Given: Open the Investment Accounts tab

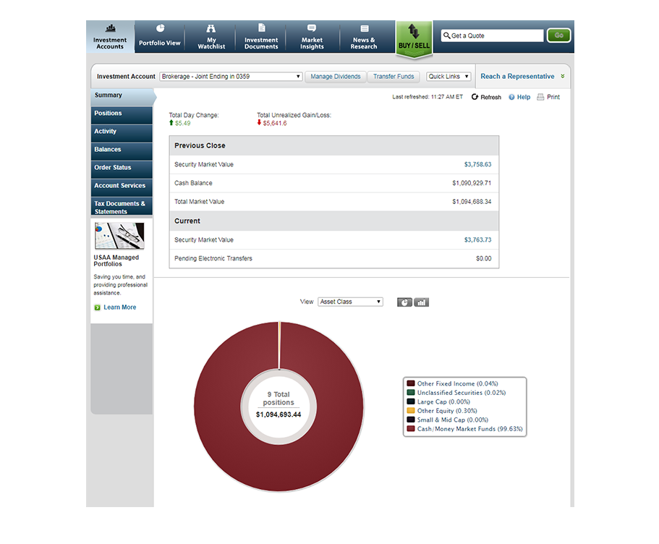Looking at the screenshot, I should [x=110, y=37].
